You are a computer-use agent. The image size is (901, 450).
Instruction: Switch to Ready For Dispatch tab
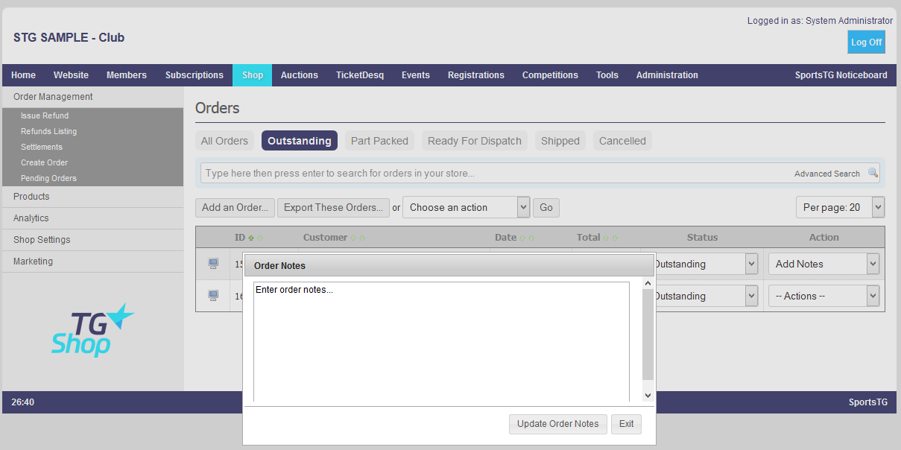coord(475,141)
